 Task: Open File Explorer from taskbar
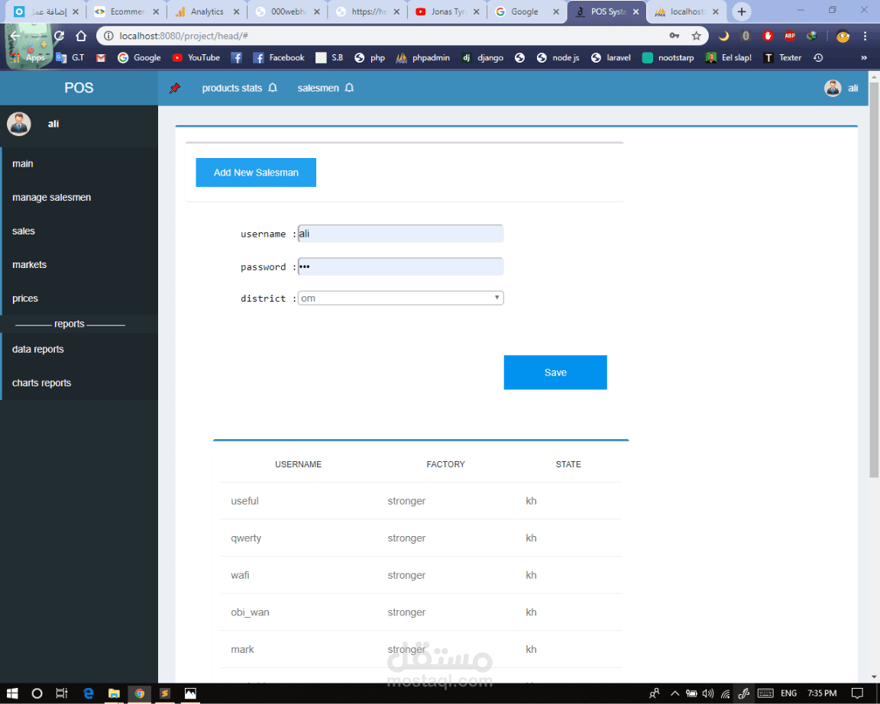coord(114,693)
